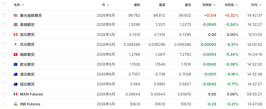Tick the checkbox for INR Futures row
This screenshot has width=266, height=109.
click(4, 104)
